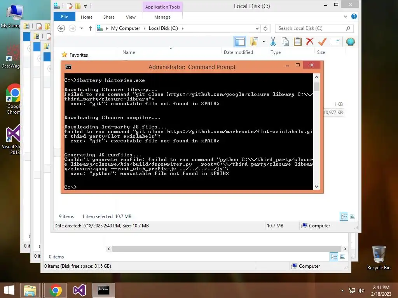Open the Recycle Bin desktop icon
This screenshot has height=298, width=398.
(x=379, y=257)
